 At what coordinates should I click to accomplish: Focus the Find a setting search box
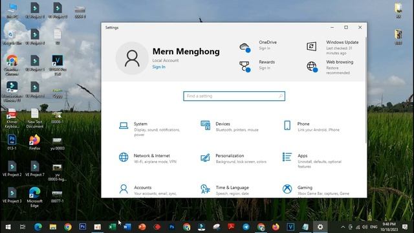point(234,96)
